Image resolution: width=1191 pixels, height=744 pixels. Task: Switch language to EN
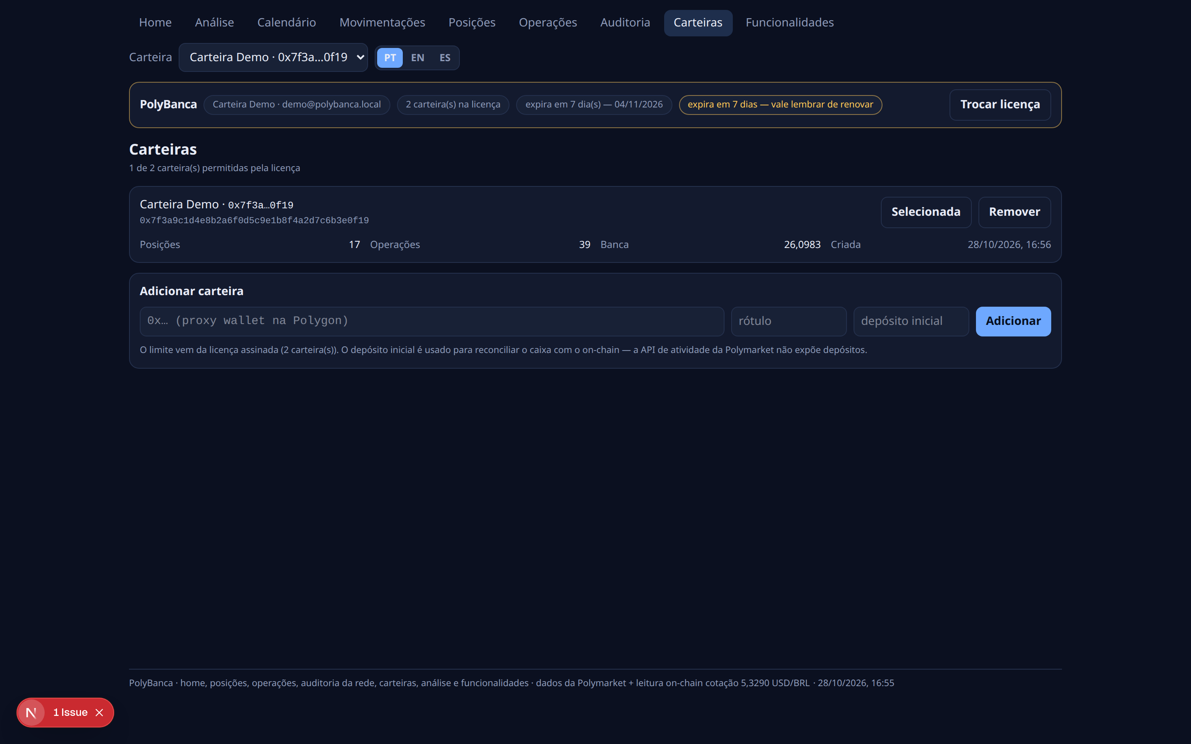tap(417, 57)
